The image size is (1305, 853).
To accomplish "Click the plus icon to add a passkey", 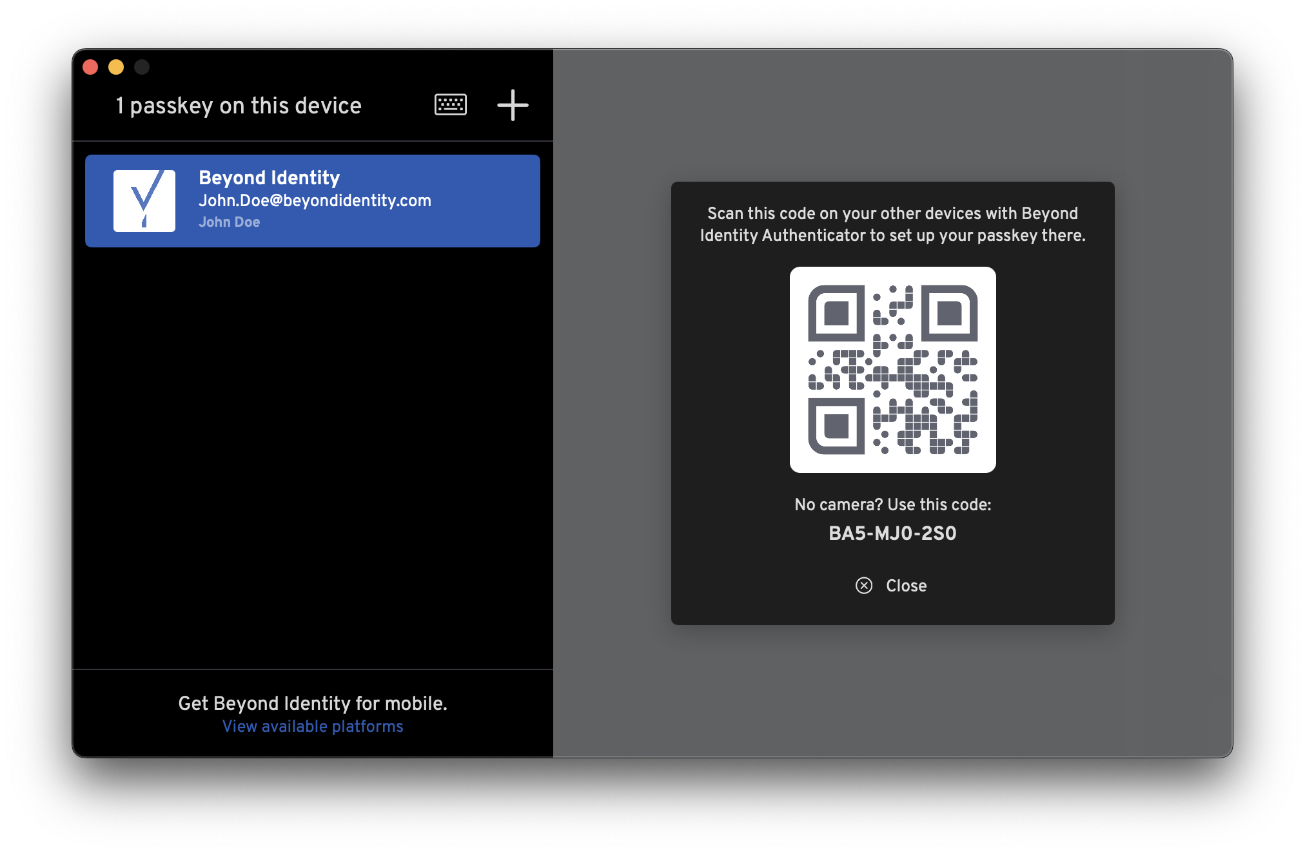I will (x=513, y=104).
